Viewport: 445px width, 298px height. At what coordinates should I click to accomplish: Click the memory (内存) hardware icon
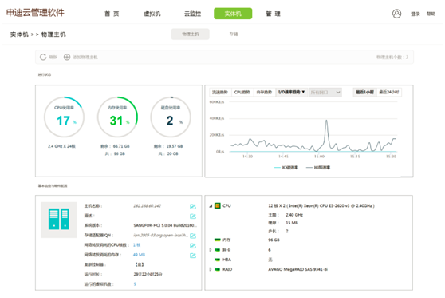pos(218,240)
